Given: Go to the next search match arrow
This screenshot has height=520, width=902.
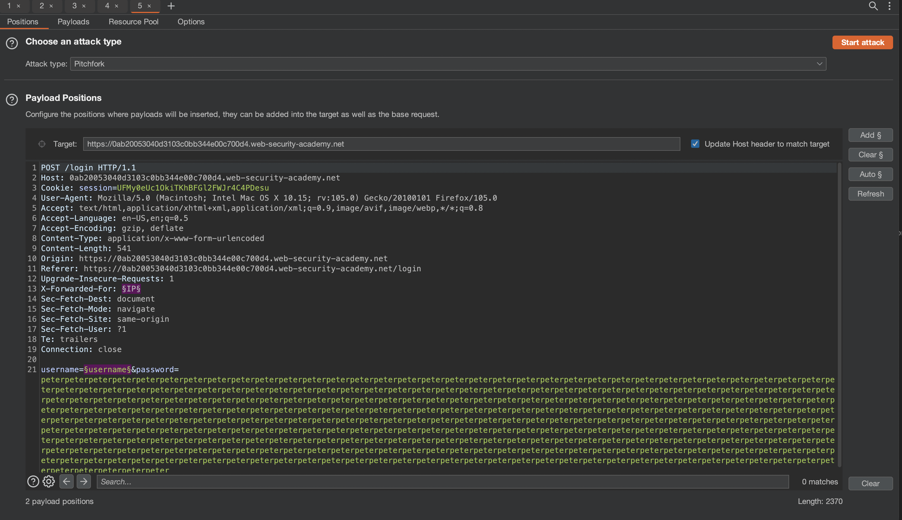Looking at the screenshot, I should tap(84, 481).
